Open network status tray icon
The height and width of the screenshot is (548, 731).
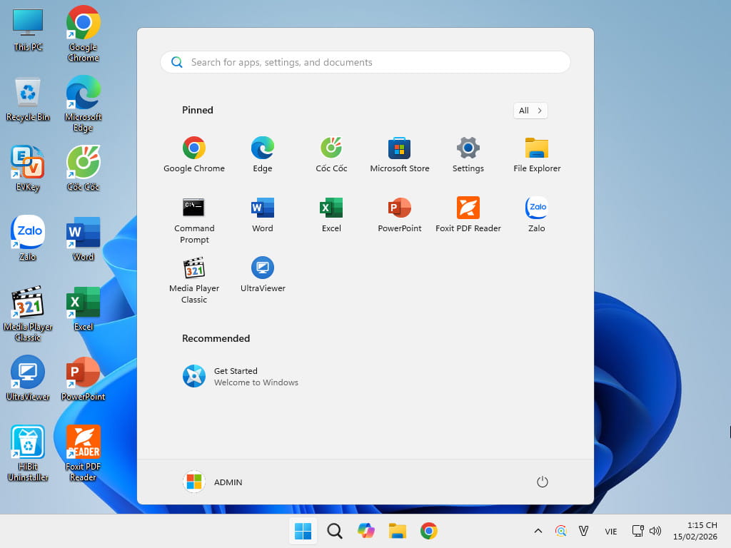pyautogui.click(x=637, y=531)
